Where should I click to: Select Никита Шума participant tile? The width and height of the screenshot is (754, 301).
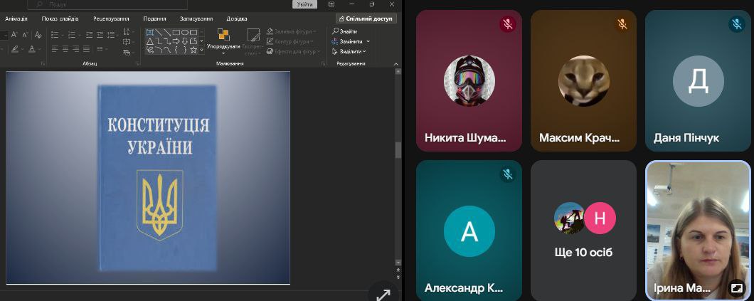click(x=469, y=81)
